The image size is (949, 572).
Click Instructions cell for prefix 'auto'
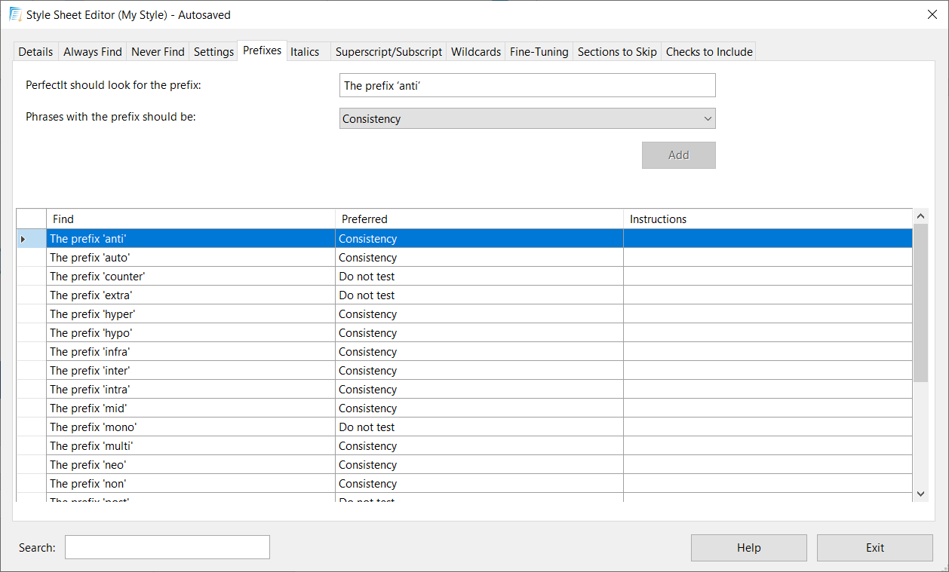pyautogui.click(x=768, y=258)
